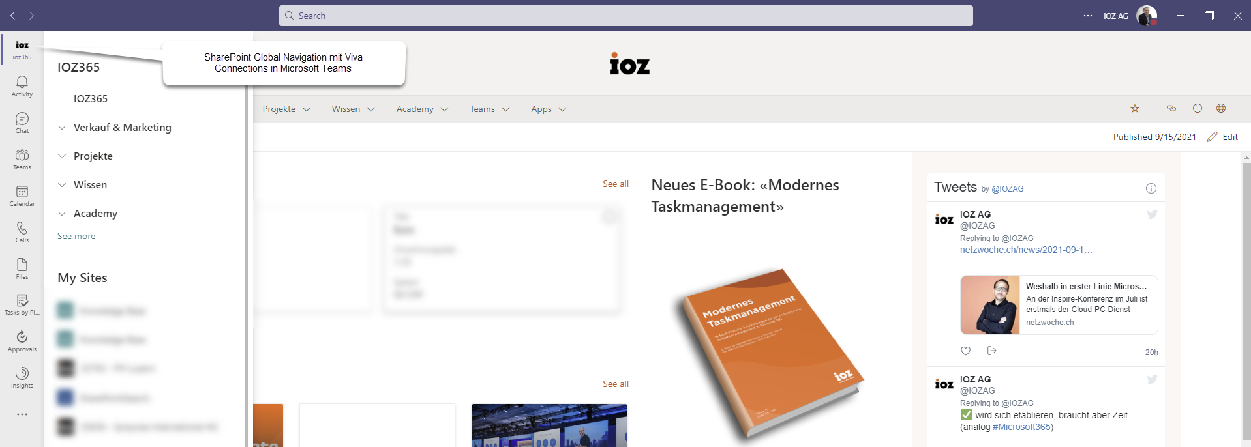This screenshot has height=447, width=1251.
Task: Click the IOZ AG organization name in title bar
Action: (1116, 16)
